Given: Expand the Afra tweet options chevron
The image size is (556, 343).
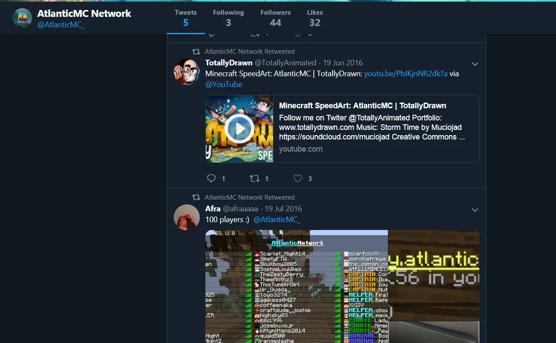Looking at the screenshot, I should click(475, 210).
